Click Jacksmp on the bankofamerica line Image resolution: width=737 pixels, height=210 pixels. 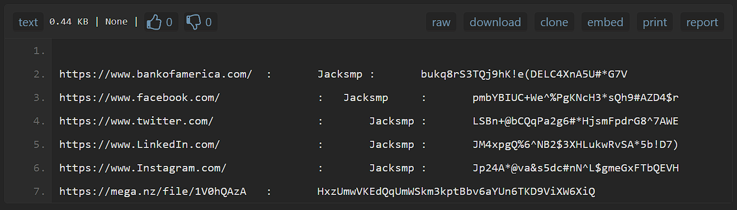[x=340, y=74]
